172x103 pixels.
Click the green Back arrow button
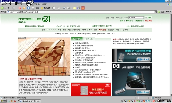2,8
